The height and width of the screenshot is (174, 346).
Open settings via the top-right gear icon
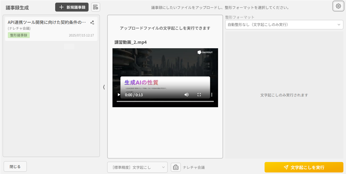[x=338, y=6]
